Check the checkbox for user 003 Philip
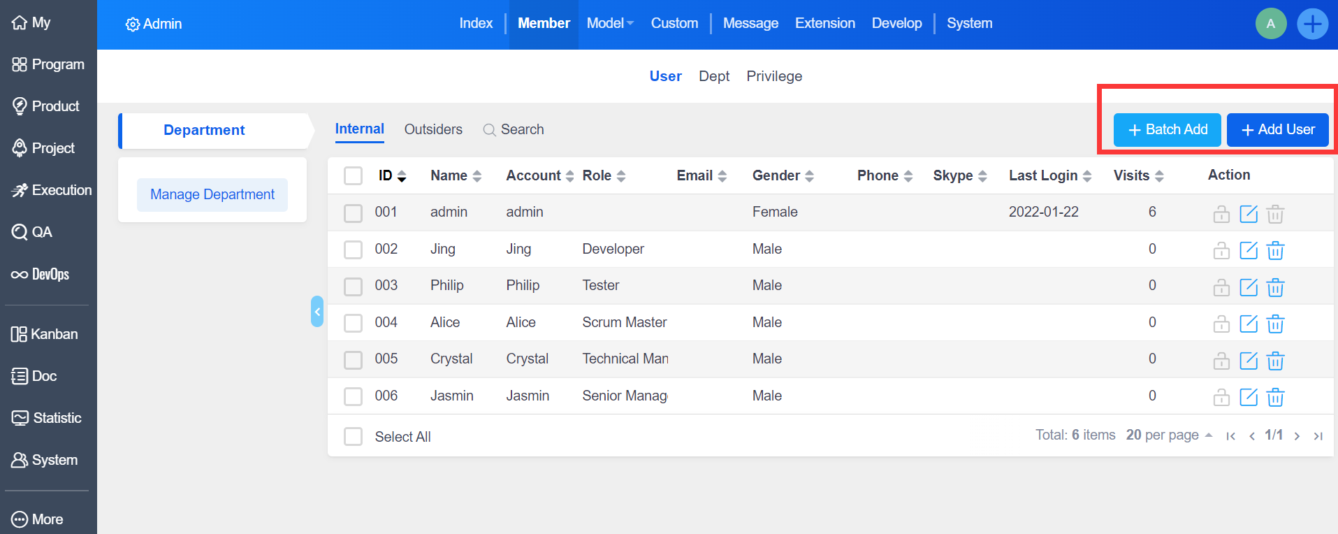1338x534 pixels. (x=354, y=287)
